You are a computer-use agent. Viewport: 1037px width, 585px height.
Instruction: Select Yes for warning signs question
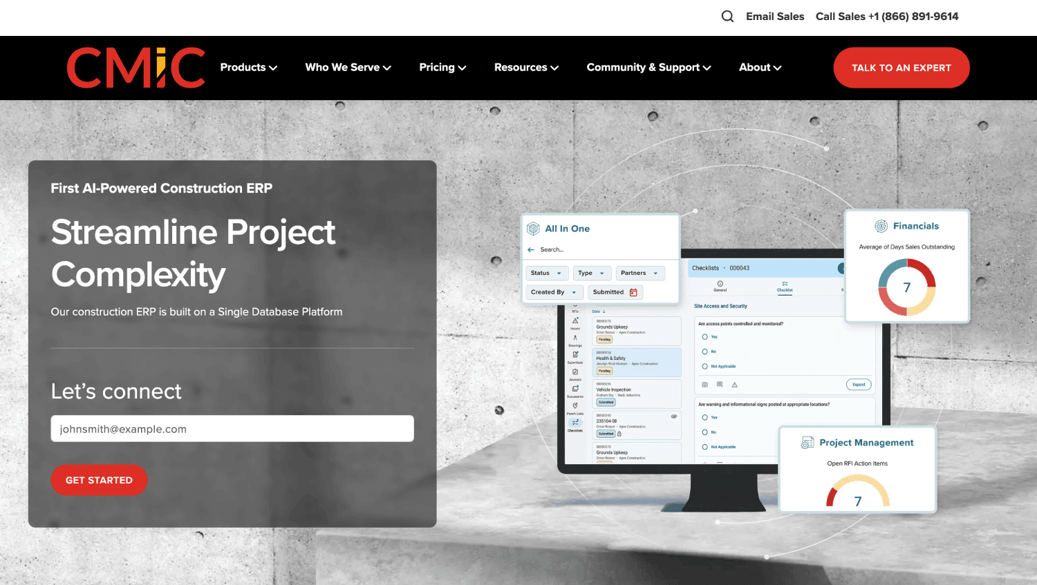click(704, 417)
